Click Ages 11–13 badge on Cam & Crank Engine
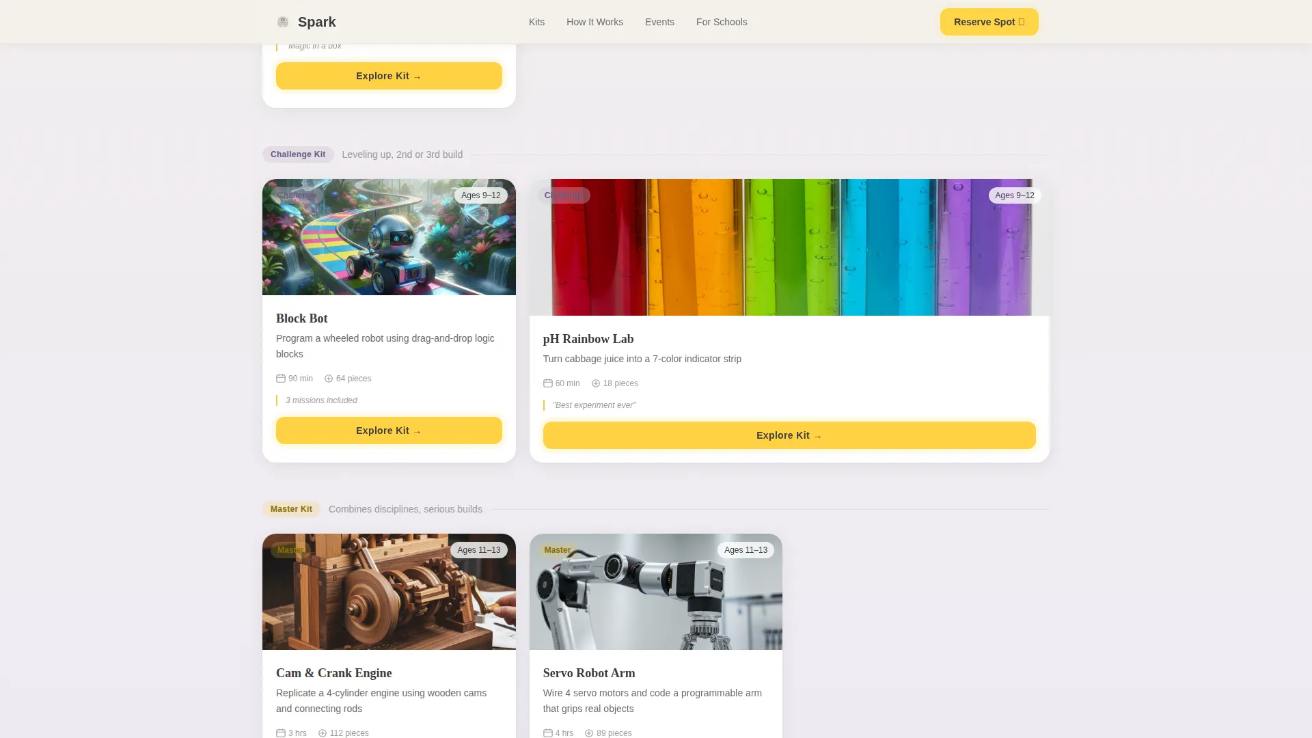The image size is (1312, 738). tap(479, 550)
